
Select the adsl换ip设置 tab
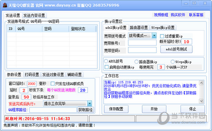pos(116,27)
